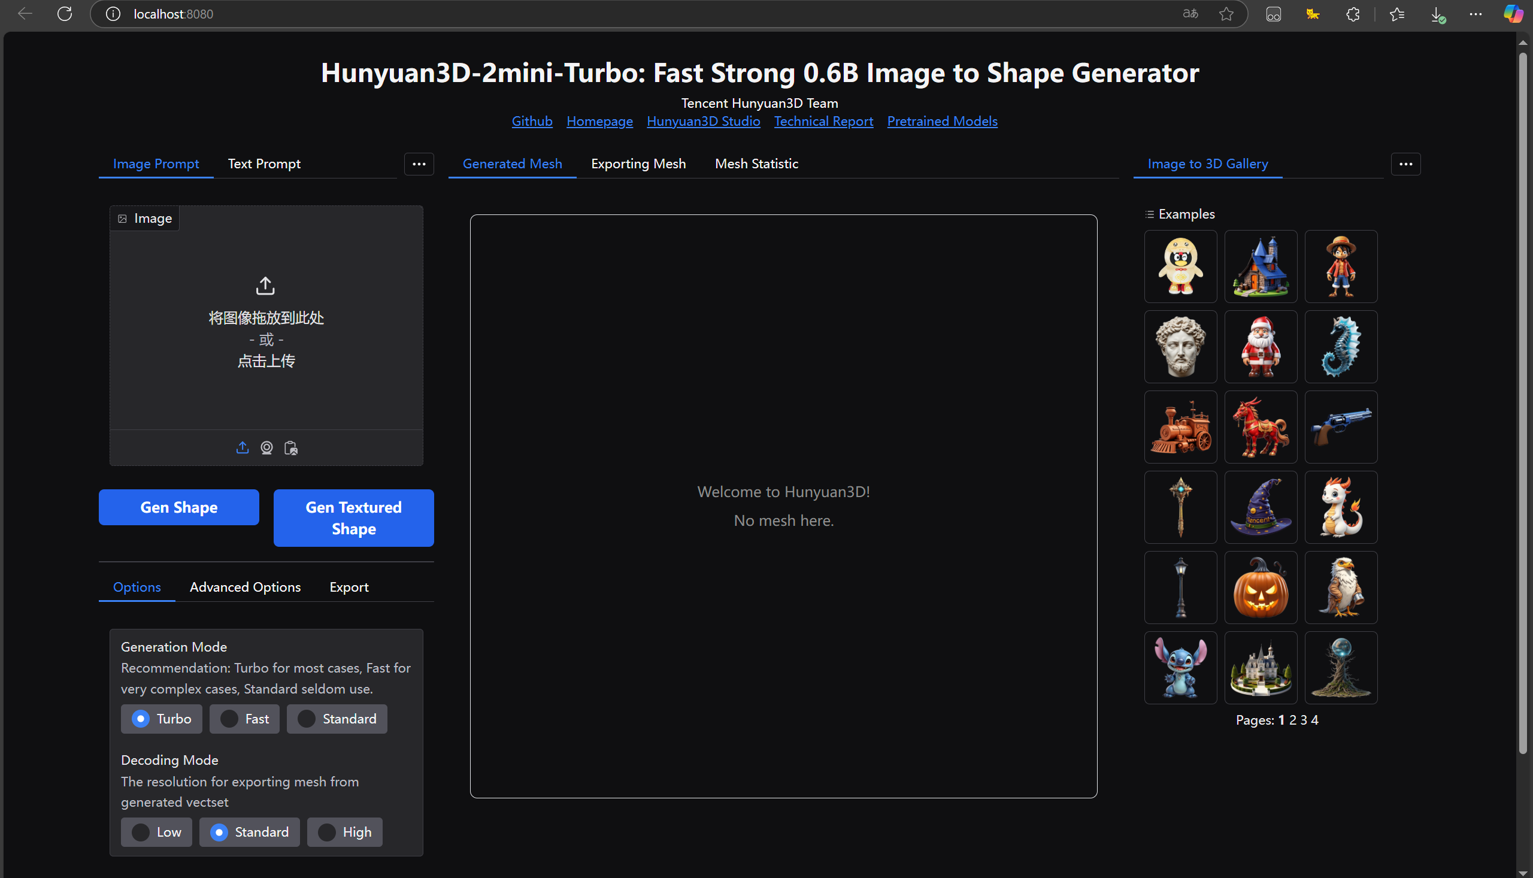The image size is (1533, 878).
Task: Open the split screen icon in browser toolbar
Action: pyautogui.click(x=1273, y=14)
